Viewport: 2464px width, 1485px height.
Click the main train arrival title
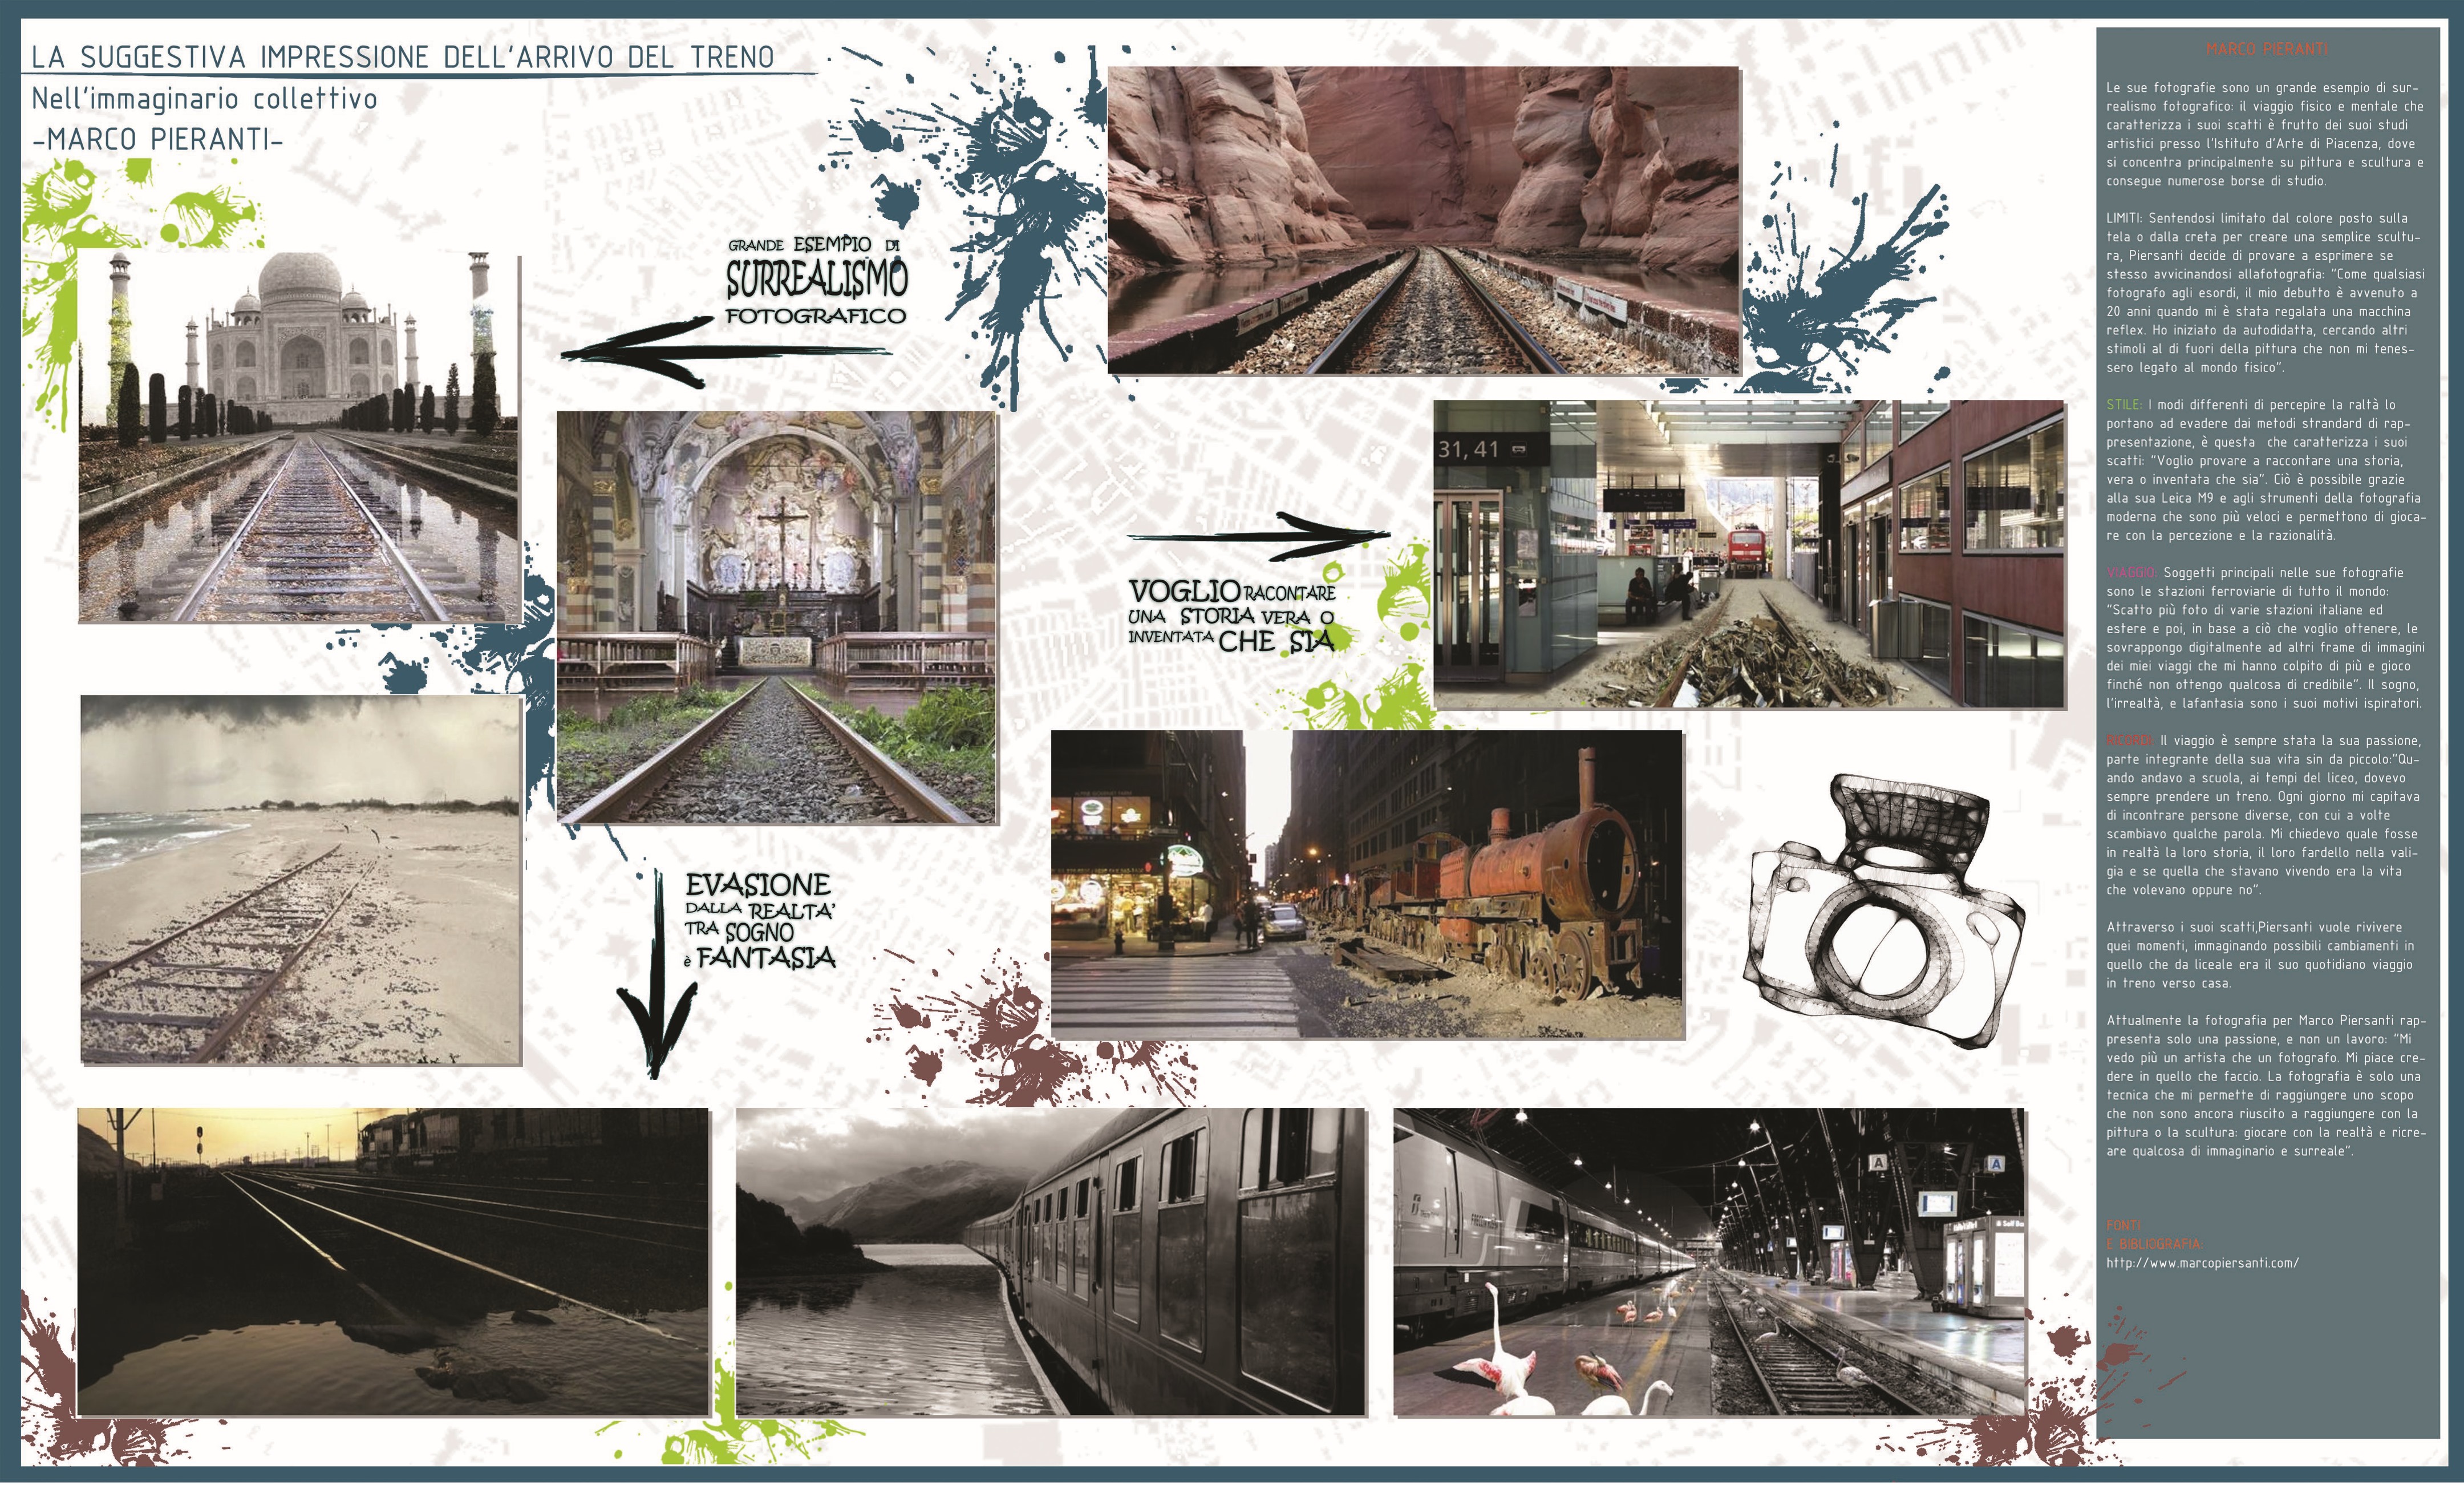pos(402,57)
